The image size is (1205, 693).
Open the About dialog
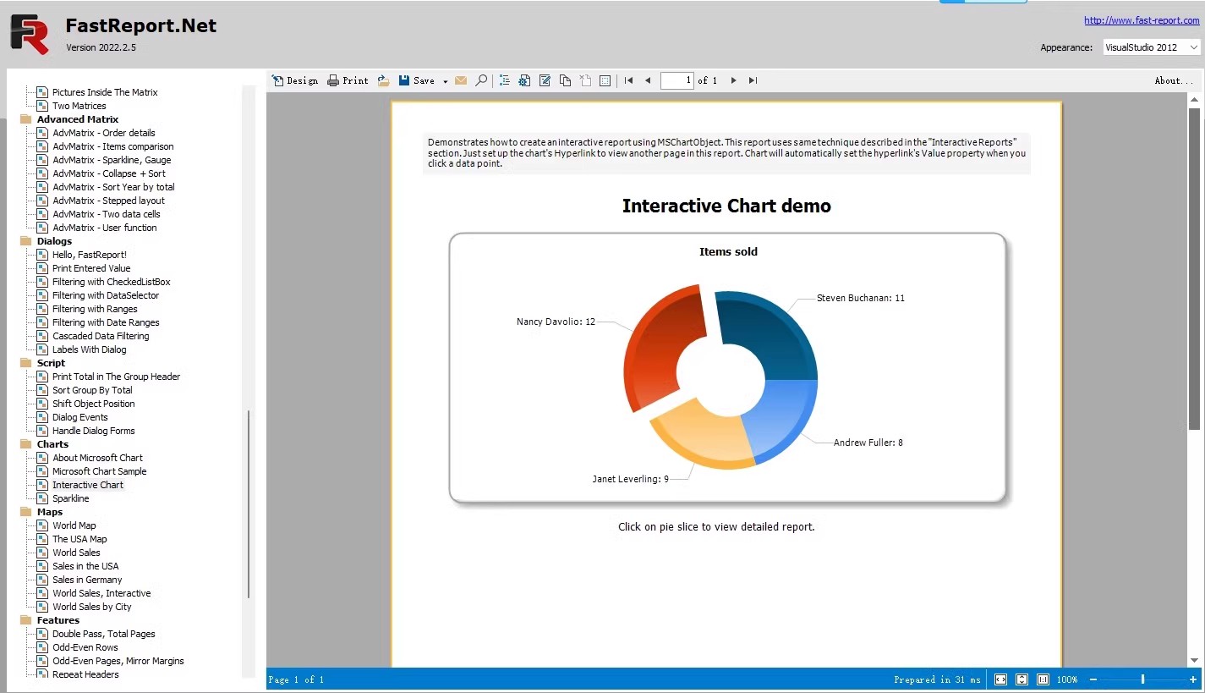(x=1175, y=80)
